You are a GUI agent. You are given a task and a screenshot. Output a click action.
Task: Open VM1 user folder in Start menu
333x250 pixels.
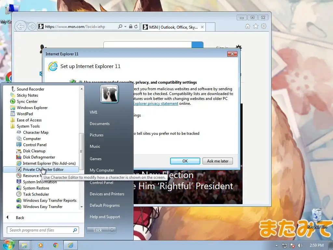pos(93,112)
